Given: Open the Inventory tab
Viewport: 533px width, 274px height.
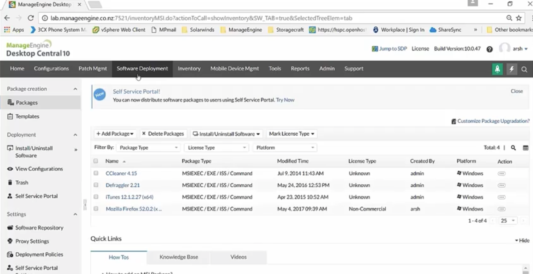Looking at the screenshot, I should click(189, 69).
